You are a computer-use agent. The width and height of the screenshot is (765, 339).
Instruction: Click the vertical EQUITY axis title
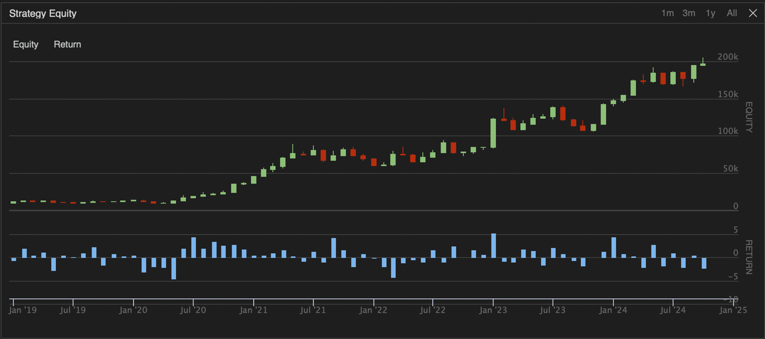pos(748,117)
